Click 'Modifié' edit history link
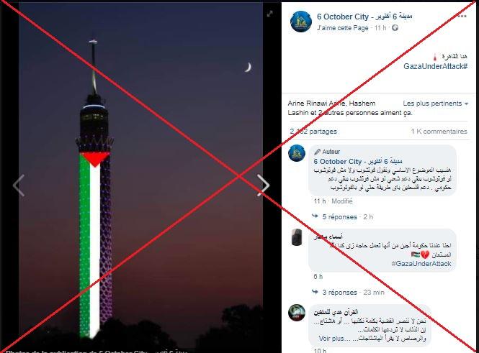The height and width of the screenshot is (353, 479). point(342,201)
